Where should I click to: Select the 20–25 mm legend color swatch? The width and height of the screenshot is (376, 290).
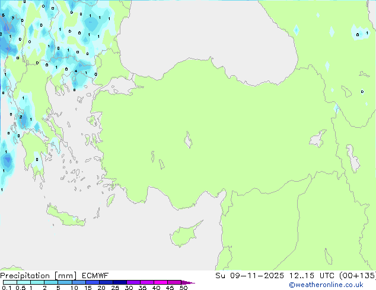coord(106,282)
